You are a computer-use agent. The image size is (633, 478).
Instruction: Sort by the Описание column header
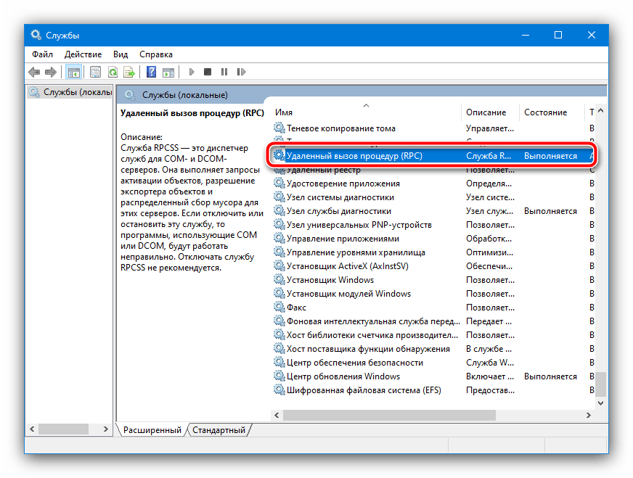490,112
